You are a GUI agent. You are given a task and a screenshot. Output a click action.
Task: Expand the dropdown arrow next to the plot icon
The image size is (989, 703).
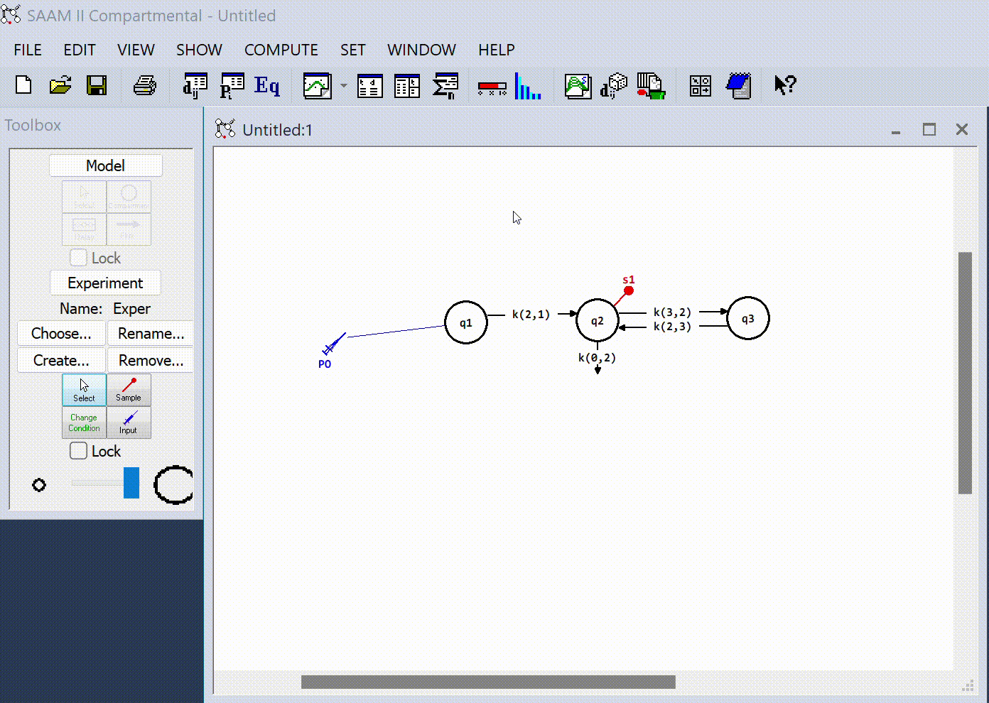(x=344, y=86)
